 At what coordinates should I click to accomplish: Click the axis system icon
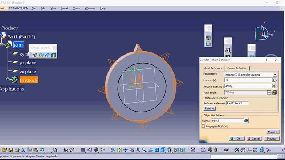coord(249,150)
